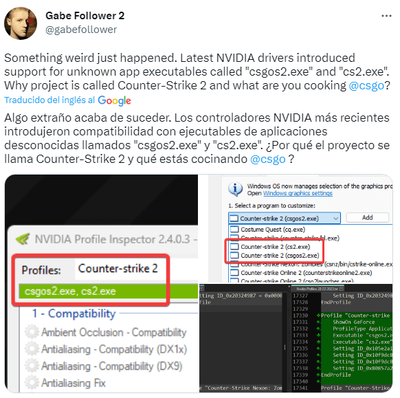
Task: Expand the Counter-strike 2 (csgos2.exe) program dropdown
Action: coord(285,219)
